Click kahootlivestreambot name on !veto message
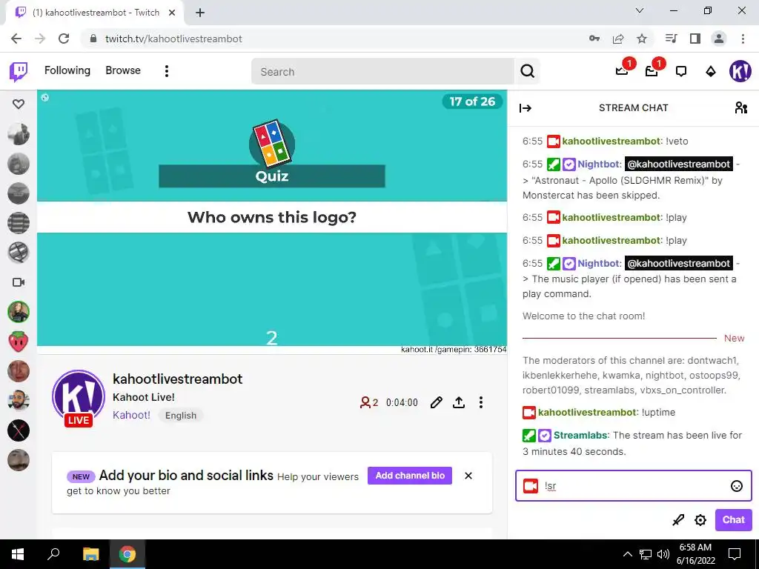759x569 pixels. coord(611,142)
